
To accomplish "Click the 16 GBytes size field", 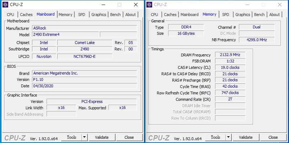I will (186, 33).
